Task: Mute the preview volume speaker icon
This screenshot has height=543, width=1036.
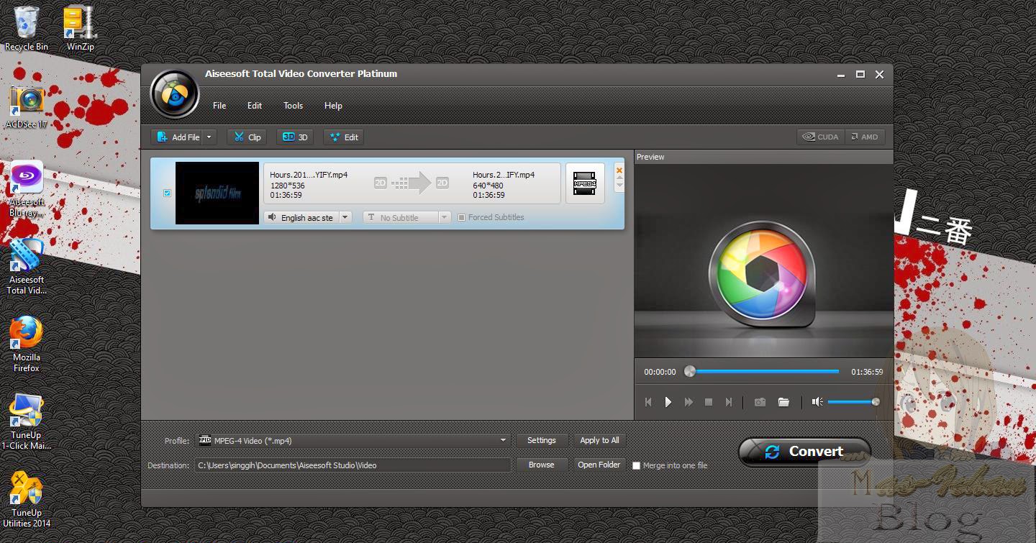Action: pos(817,402)
